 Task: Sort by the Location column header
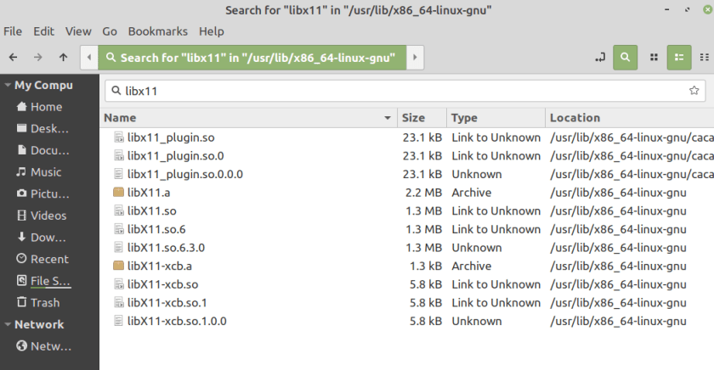point(630,118)
